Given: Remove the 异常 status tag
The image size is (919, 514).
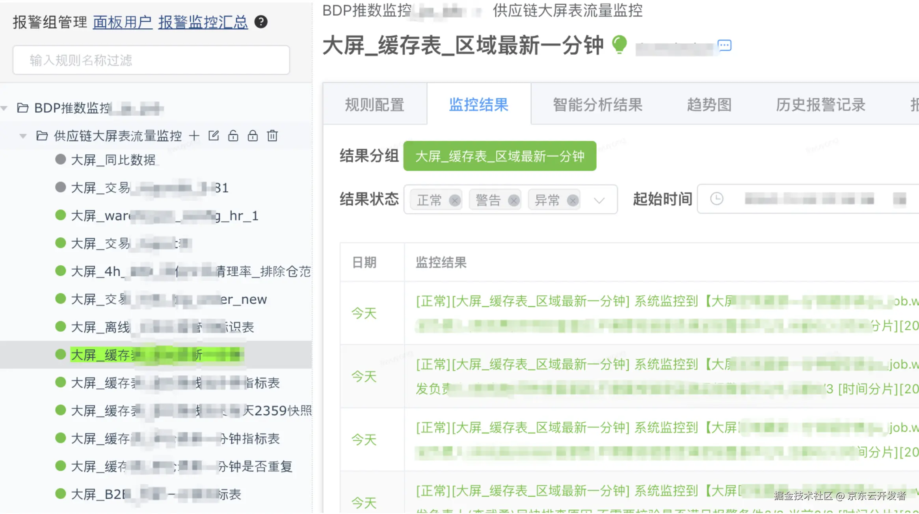Looking at the screenshot, I should pyautogui.click(x=573, y=200).
